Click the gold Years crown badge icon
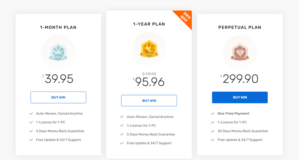 [149, 49]
